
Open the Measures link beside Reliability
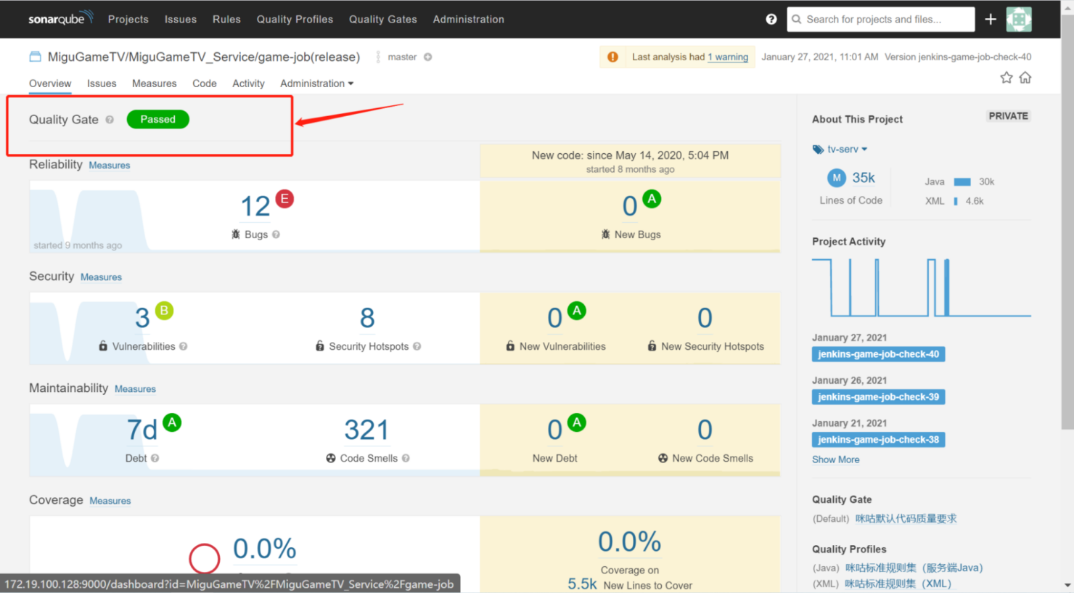tap(109, 165)
